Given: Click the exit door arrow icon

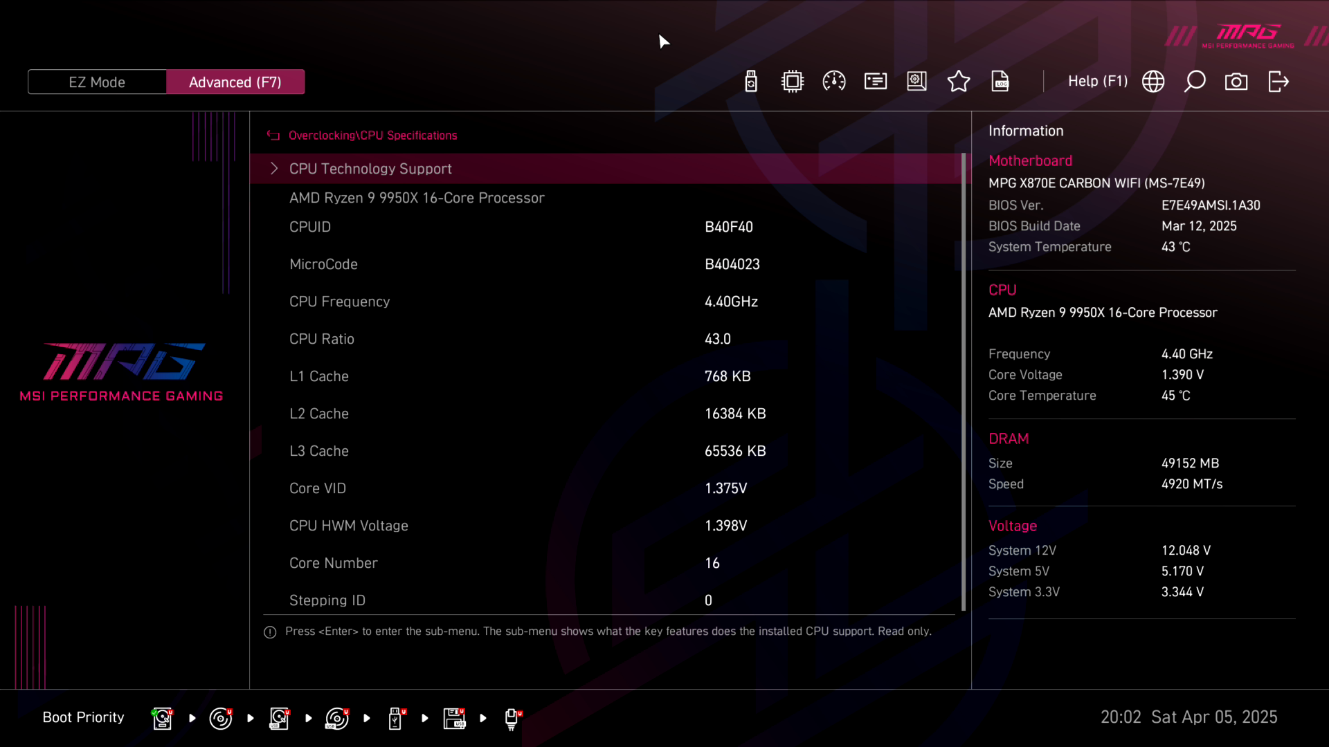Looking at the screenshot, I should [x=1278, y=82].
